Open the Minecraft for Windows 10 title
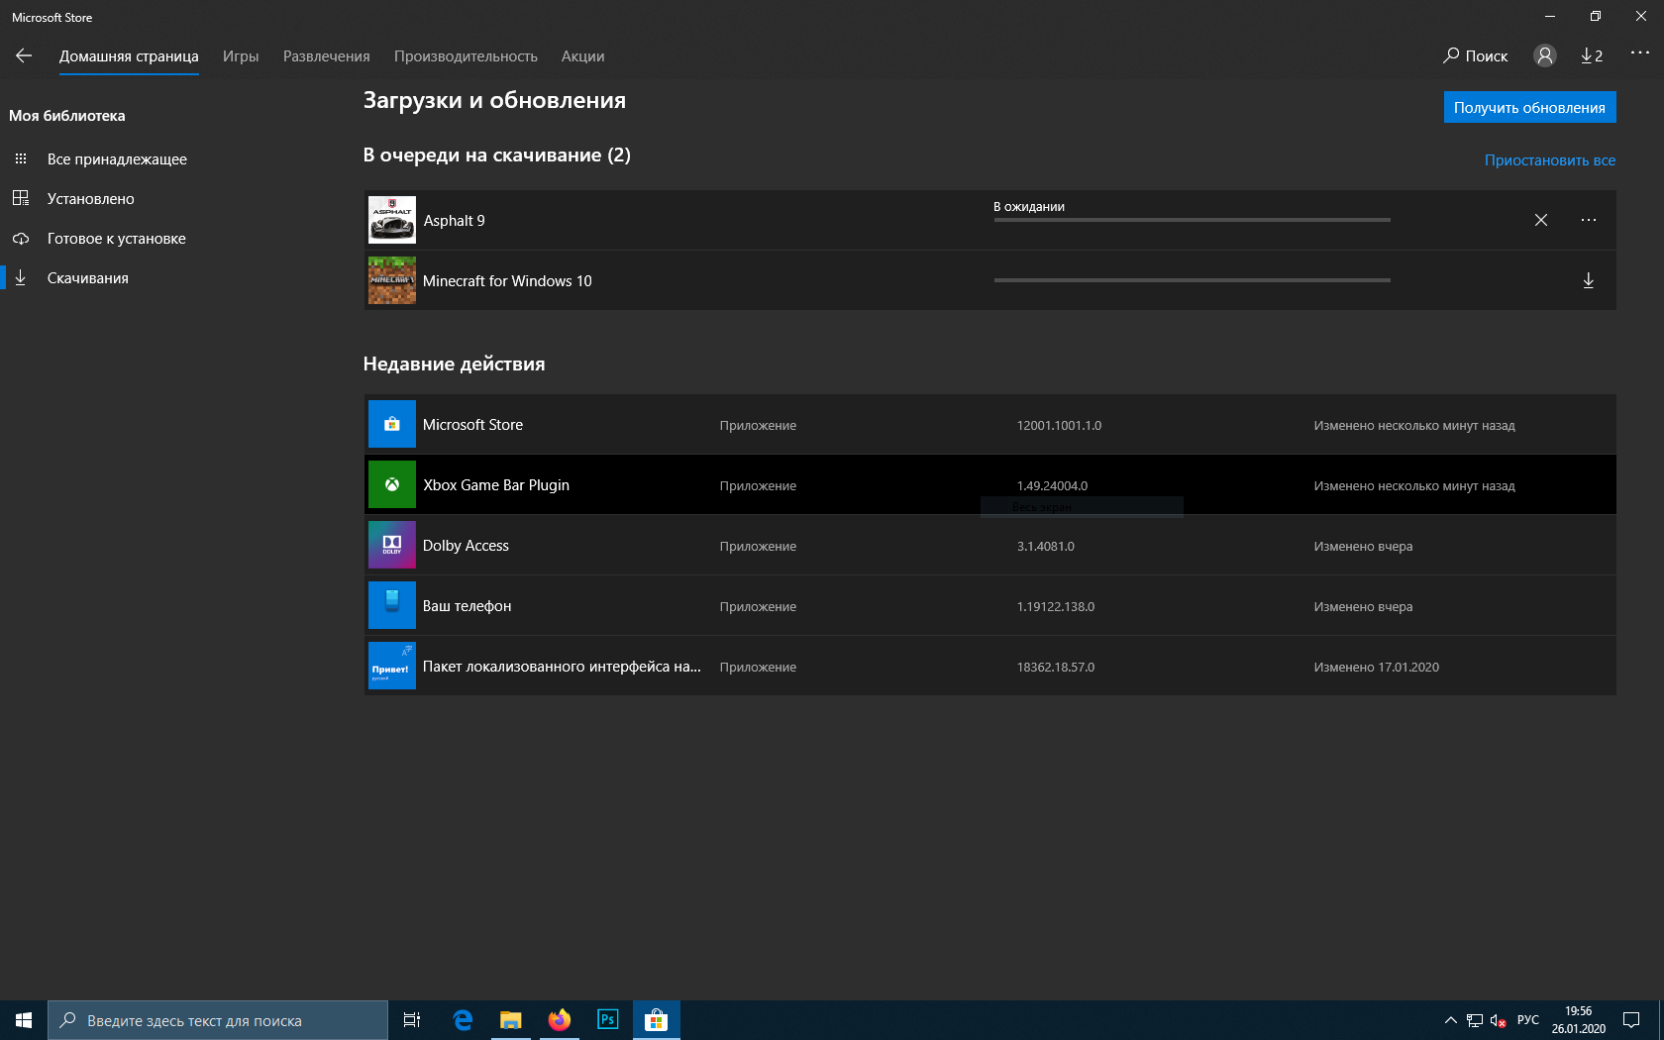The width and height of the screenshot is (1664, 1040). coord(507,281)
